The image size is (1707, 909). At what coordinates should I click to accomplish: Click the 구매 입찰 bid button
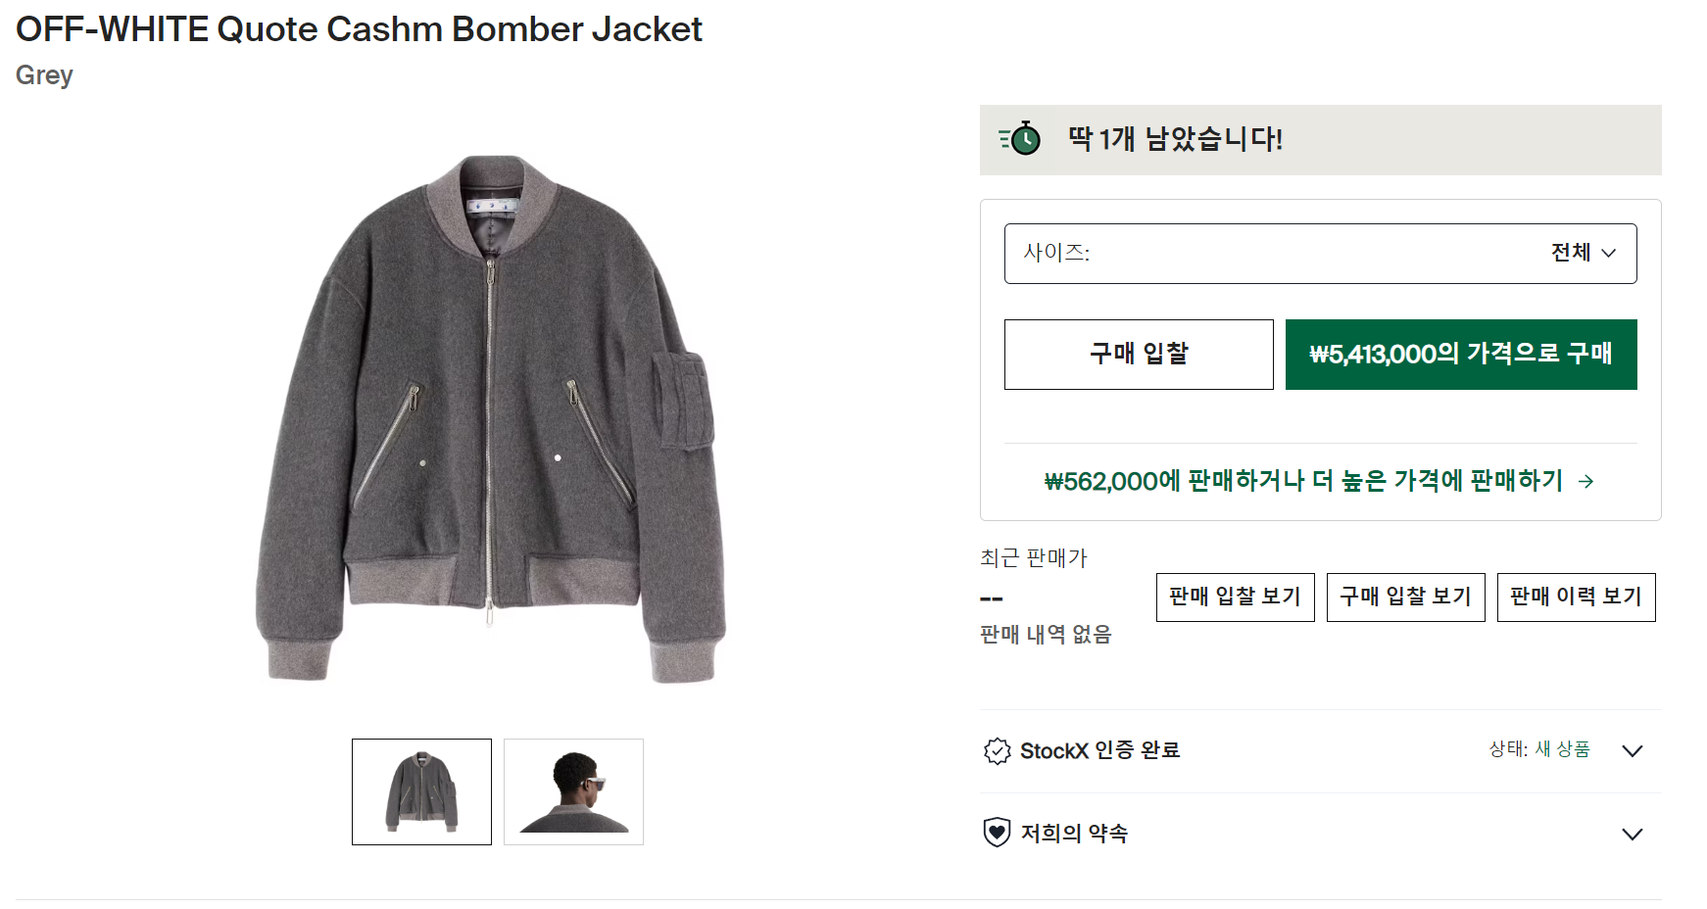coord(1139,355)
